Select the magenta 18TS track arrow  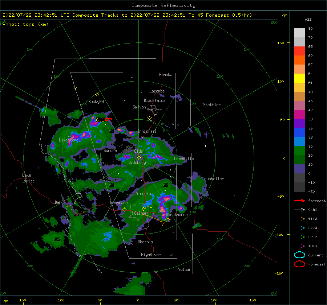[x=299, y=246]
